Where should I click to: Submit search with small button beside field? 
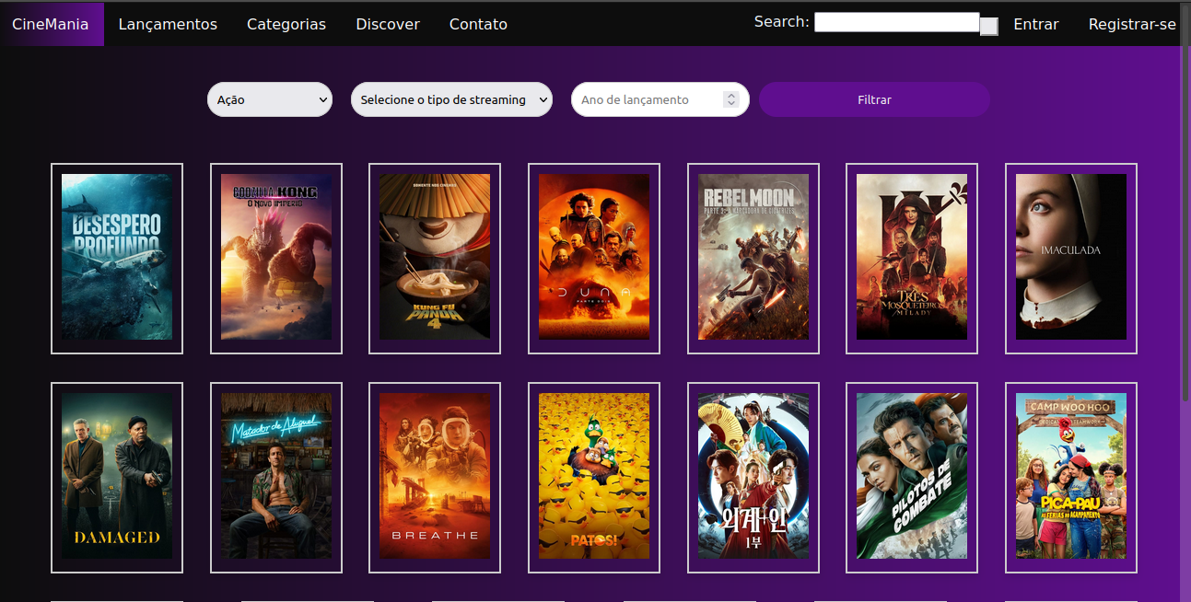[989, 27]
